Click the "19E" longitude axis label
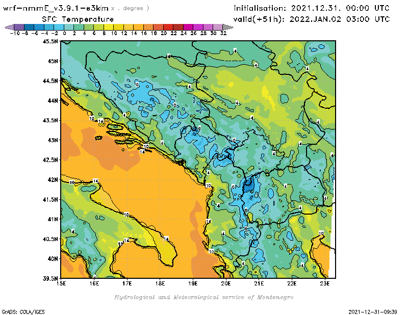 (193, 283)
